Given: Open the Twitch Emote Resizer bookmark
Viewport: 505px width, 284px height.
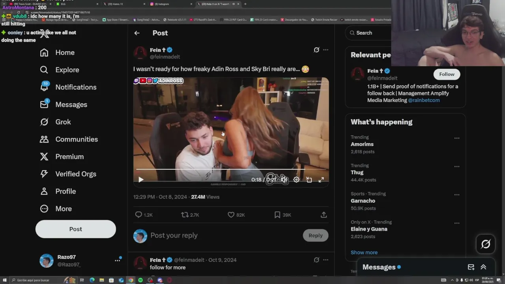Looking at the screenshot, I should (324, 20).
